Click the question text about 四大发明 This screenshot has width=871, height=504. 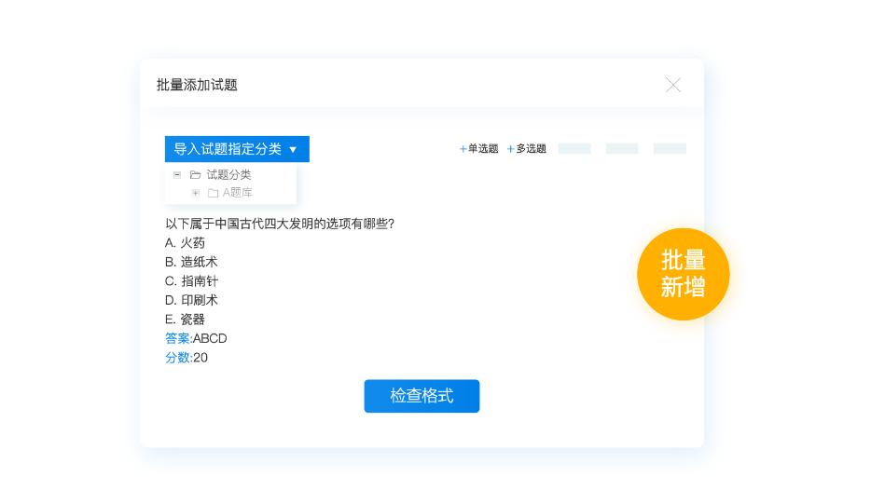[x=280, y=224]
